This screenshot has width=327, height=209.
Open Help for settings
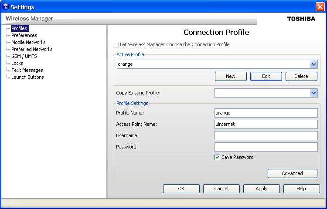point(301,189)
